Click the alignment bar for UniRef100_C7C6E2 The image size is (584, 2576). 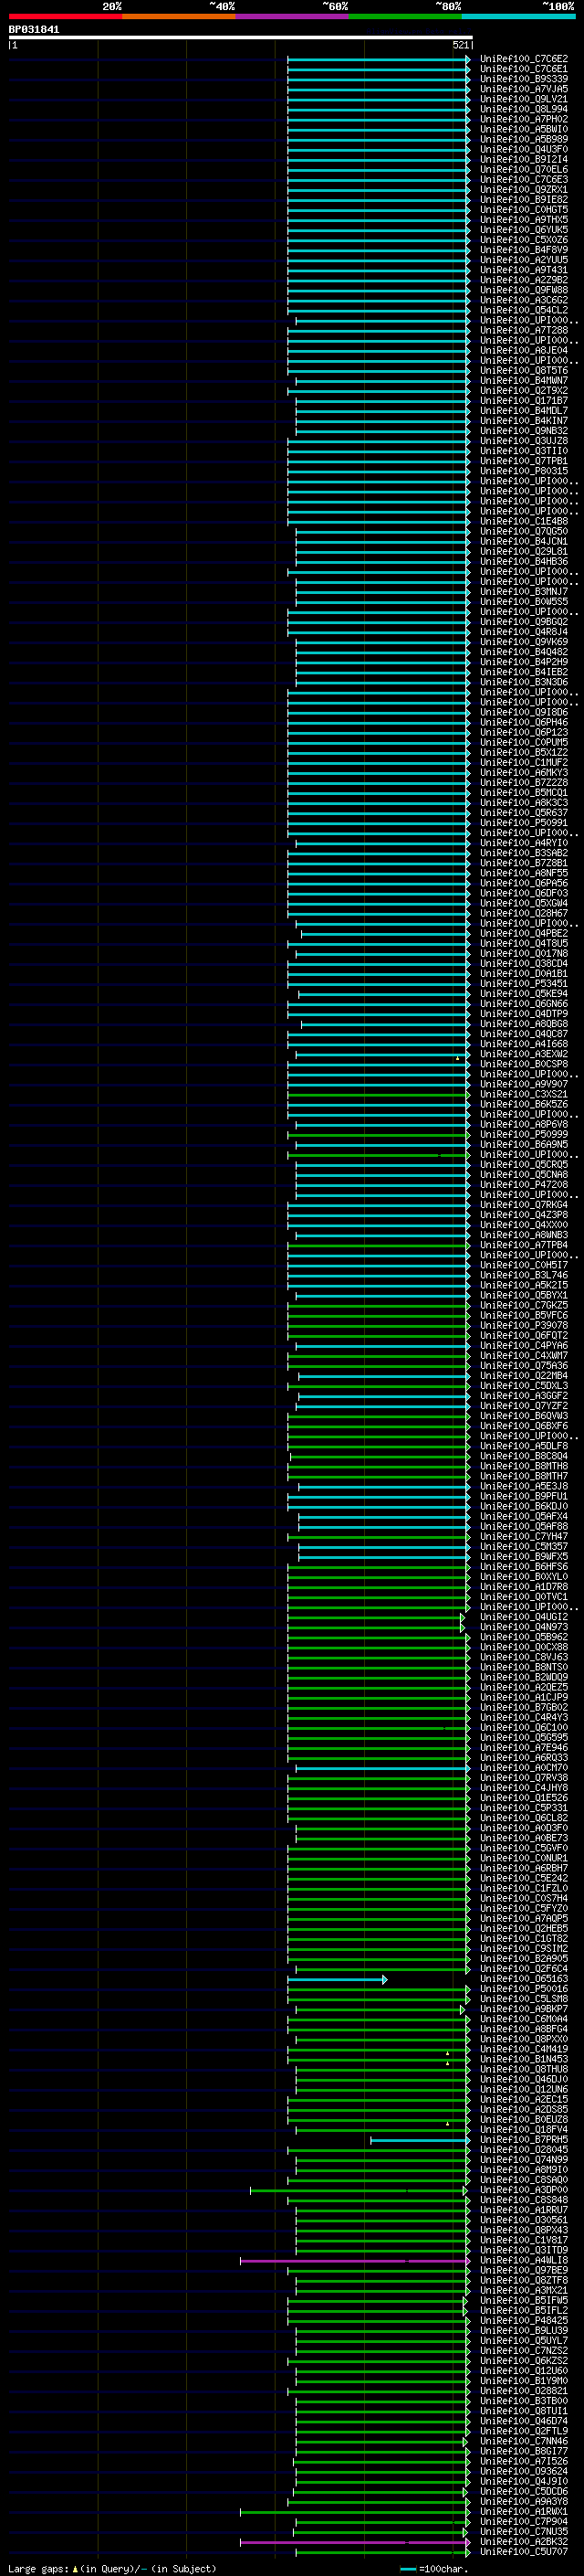pos(379,59)
